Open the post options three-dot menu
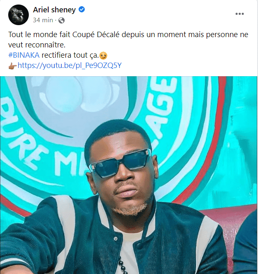The width and height of the screenshot is (258, 274). point(239,14)
